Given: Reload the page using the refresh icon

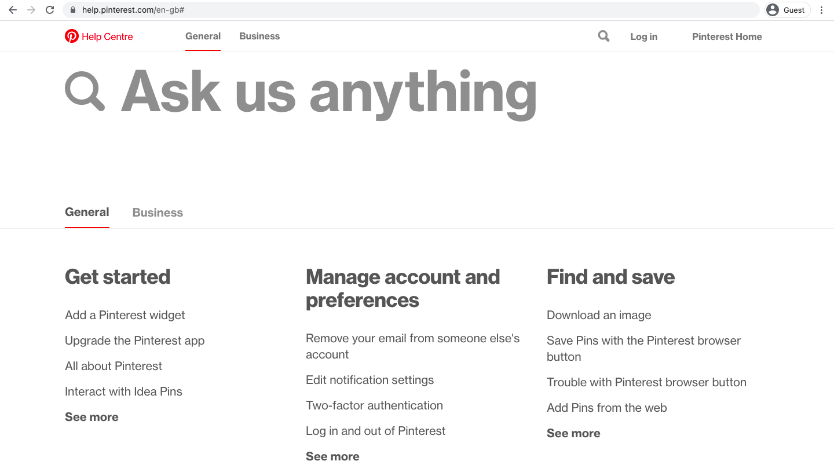Looking at the screenshot, I should pos(50,9).
